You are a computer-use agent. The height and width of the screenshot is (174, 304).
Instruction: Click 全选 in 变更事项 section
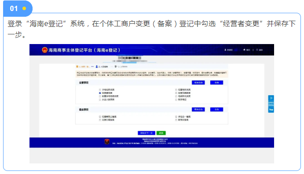(x=217, y=82)
